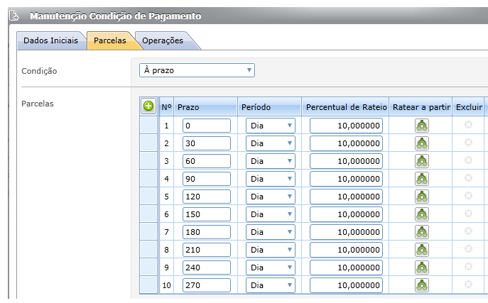The image size is (488, 303).
Task: Click Excluir icon for parcela 4
Action: click(x=468, y=178)
